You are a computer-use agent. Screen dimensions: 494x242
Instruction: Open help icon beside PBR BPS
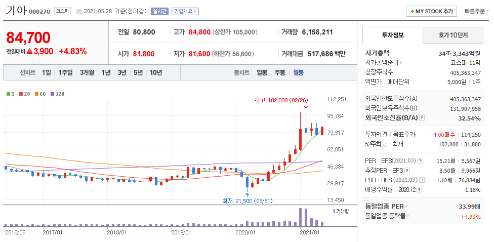tap(422, 180)
